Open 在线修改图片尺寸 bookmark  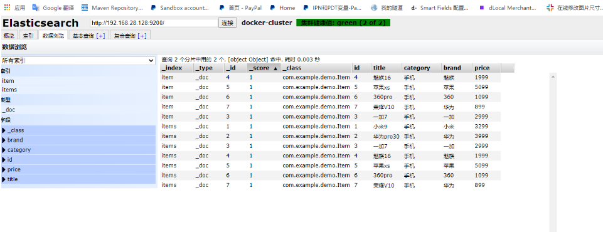pos(575,8)
